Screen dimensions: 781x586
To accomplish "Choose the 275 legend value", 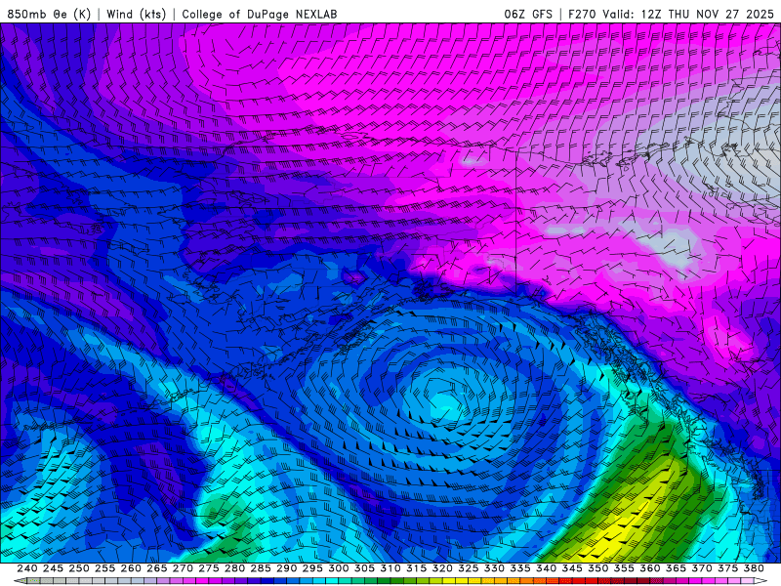I will click(x=209, y=568).
